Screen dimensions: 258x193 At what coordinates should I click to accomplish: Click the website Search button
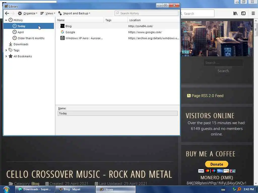223,71
